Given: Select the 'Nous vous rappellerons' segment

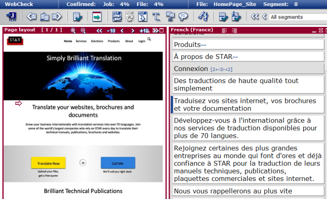Looking at the screenshot, I should 248,191.
